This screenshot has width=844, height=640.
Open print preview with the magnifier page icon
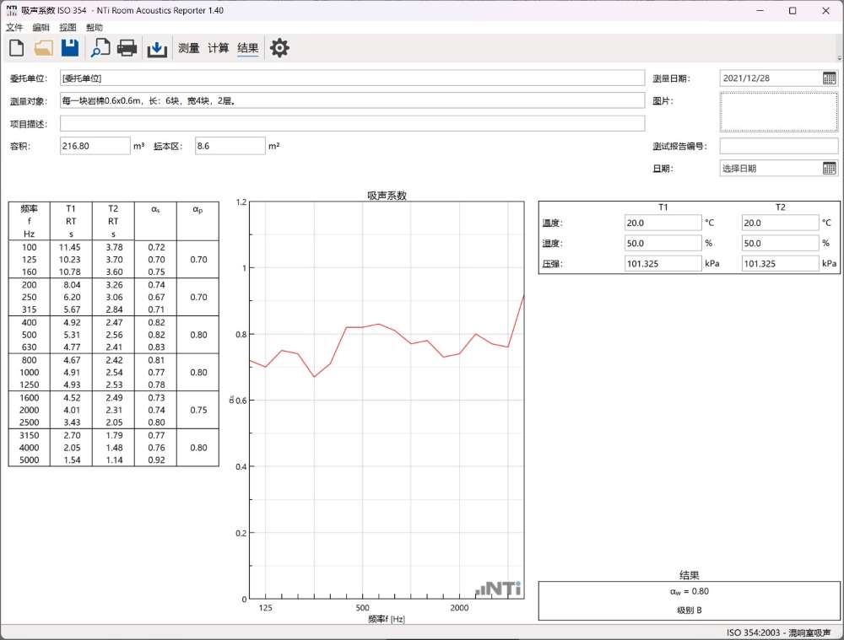pyautogui.click(x=100, y=48)
